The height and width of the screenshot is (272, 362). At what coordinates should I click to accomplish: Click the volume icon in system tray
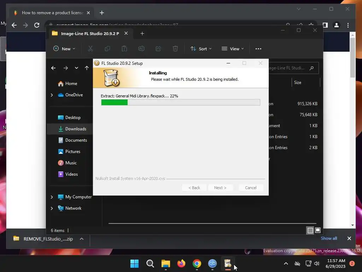pos(317,263)
